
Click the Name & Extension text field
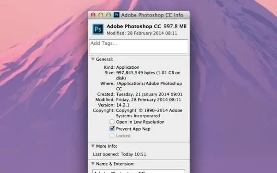coord(138,171)
